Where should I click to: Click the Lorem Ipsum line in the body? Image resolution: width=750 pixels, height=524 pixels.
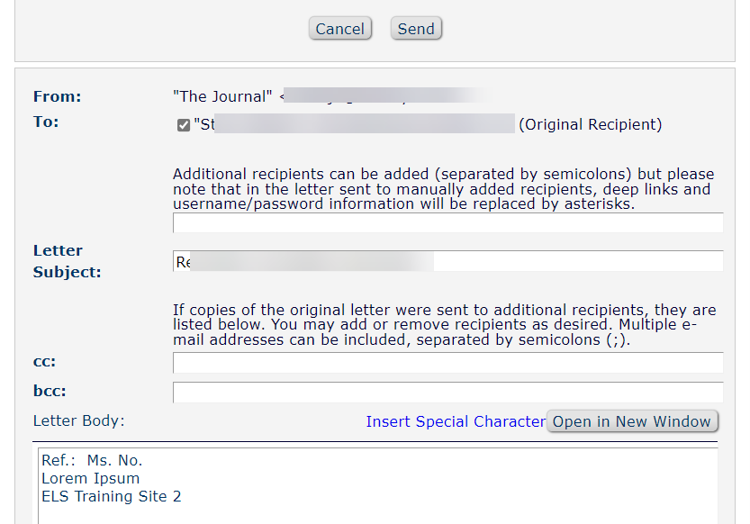click(90, 478)
